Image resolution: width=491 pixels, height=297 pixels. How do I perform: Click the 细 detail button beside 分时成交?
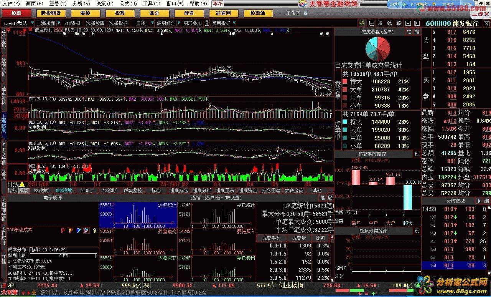(486, 201)
